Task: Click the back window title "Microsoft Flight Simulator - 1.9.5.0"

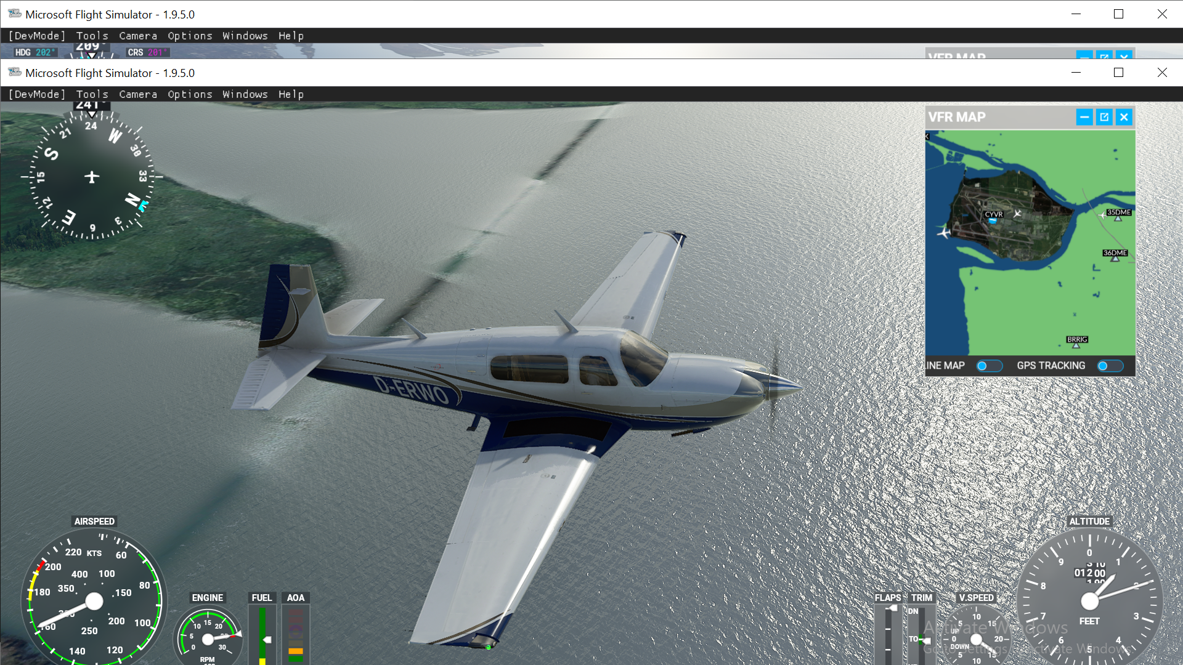Action: (x=110, y=15)
